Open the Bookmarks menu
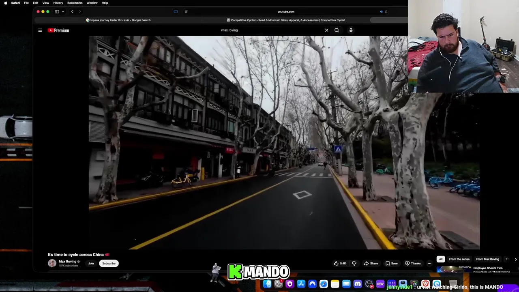The width and height of the screenshot is (519, 292). click(75, 3)
